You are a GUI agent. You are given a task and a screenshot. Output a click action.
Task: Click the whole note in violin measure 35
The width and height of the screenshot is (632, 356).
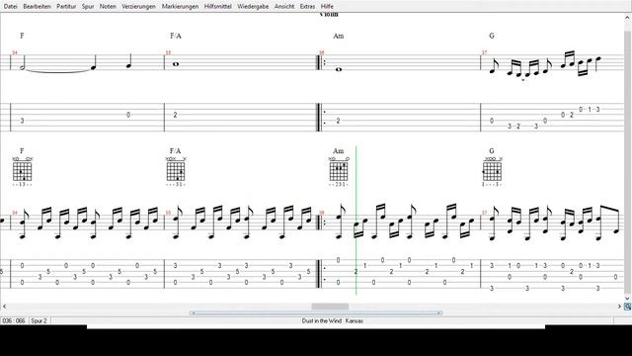[x=176, y=63]
